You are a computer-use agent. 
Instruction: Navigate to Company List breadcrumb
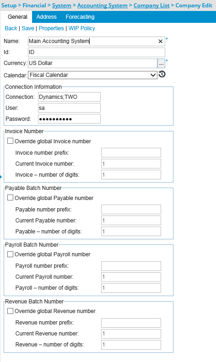[x=151, y=5]
